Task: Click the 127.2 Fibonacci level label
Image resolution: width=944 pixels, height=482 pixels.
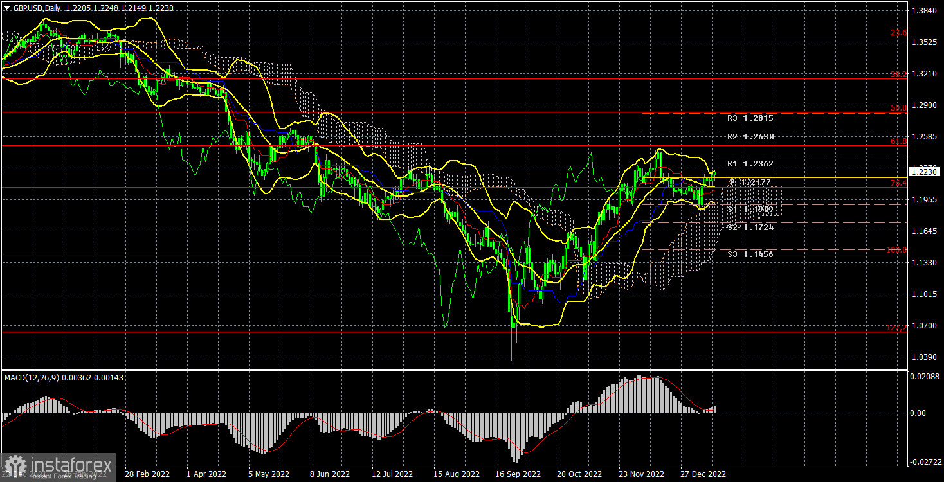Action: click(x=897, y=328)
